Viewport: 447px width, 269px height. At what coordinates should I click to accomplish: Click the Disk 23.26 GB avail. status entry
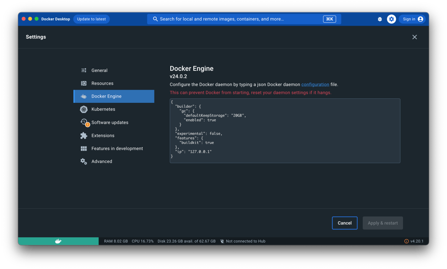click(x=186, y=241)
